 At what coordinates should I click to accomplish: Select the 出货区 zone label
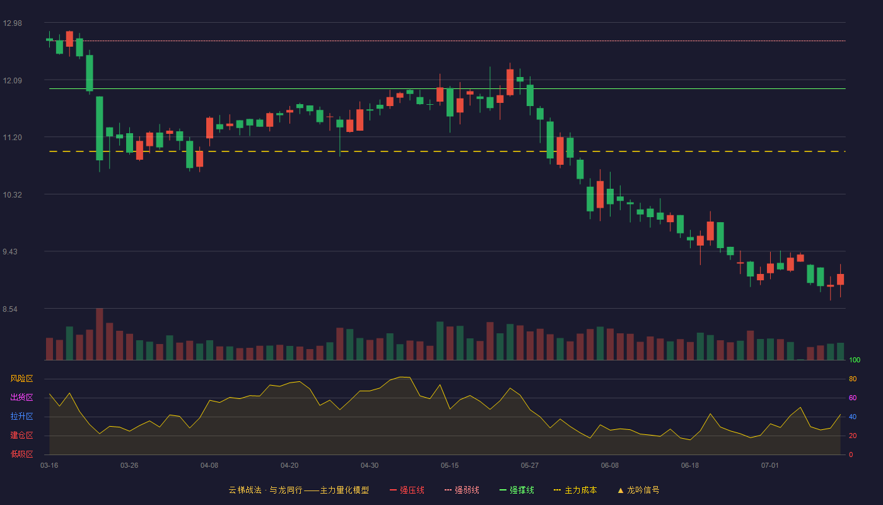(21, 398)
